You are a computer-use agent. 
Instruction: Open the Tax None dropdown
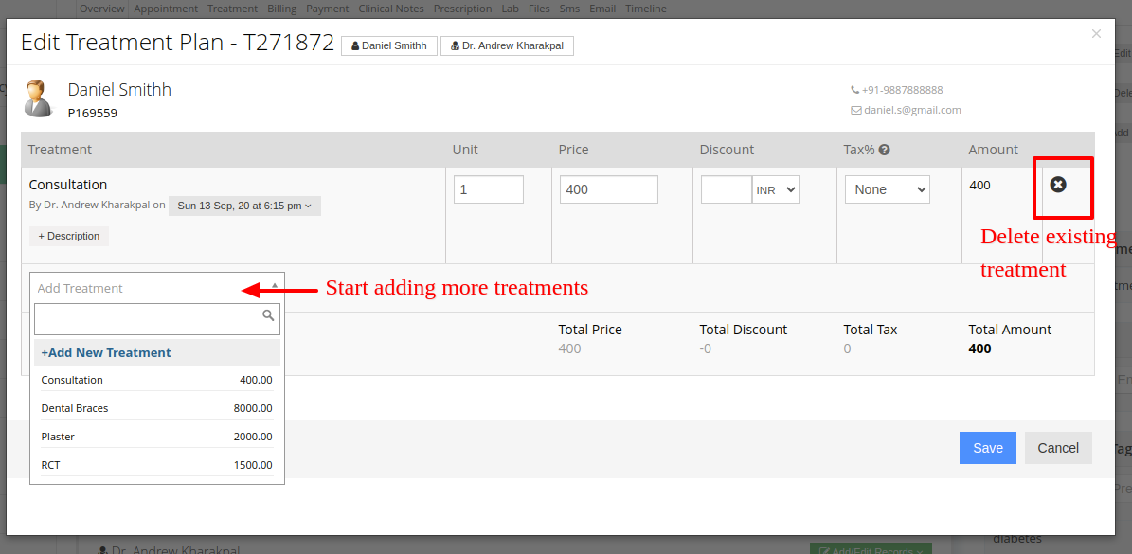pyautogui.click(x=888, y=189)
